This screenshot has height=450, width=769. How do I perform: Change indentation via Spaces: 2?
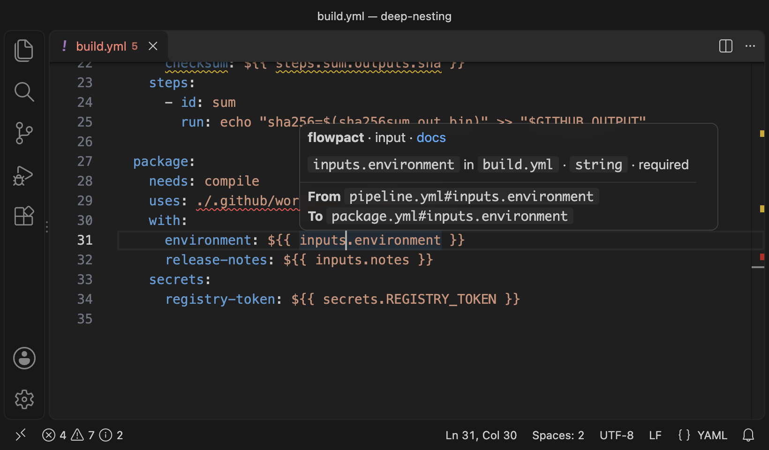[558, 435]
